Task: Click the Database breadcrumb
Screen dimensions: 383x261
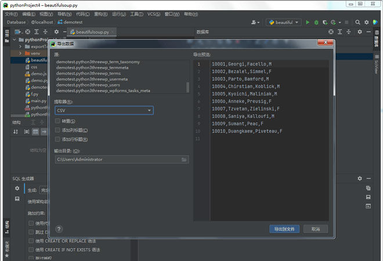Action: pos(16,22)
